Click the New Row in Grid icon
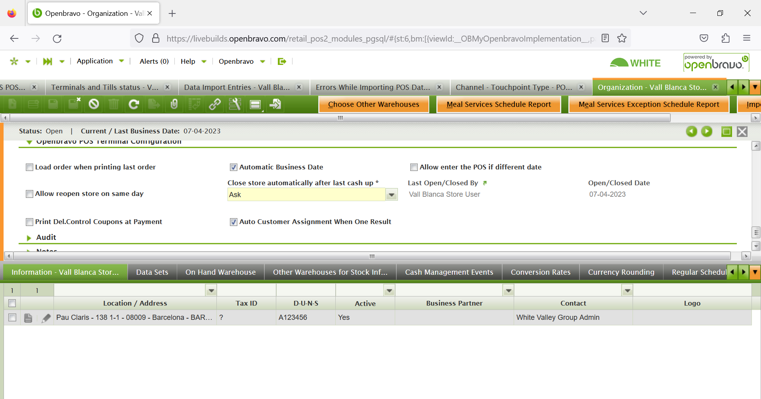This screenshot has width=761, height=399. click(33, 104)
